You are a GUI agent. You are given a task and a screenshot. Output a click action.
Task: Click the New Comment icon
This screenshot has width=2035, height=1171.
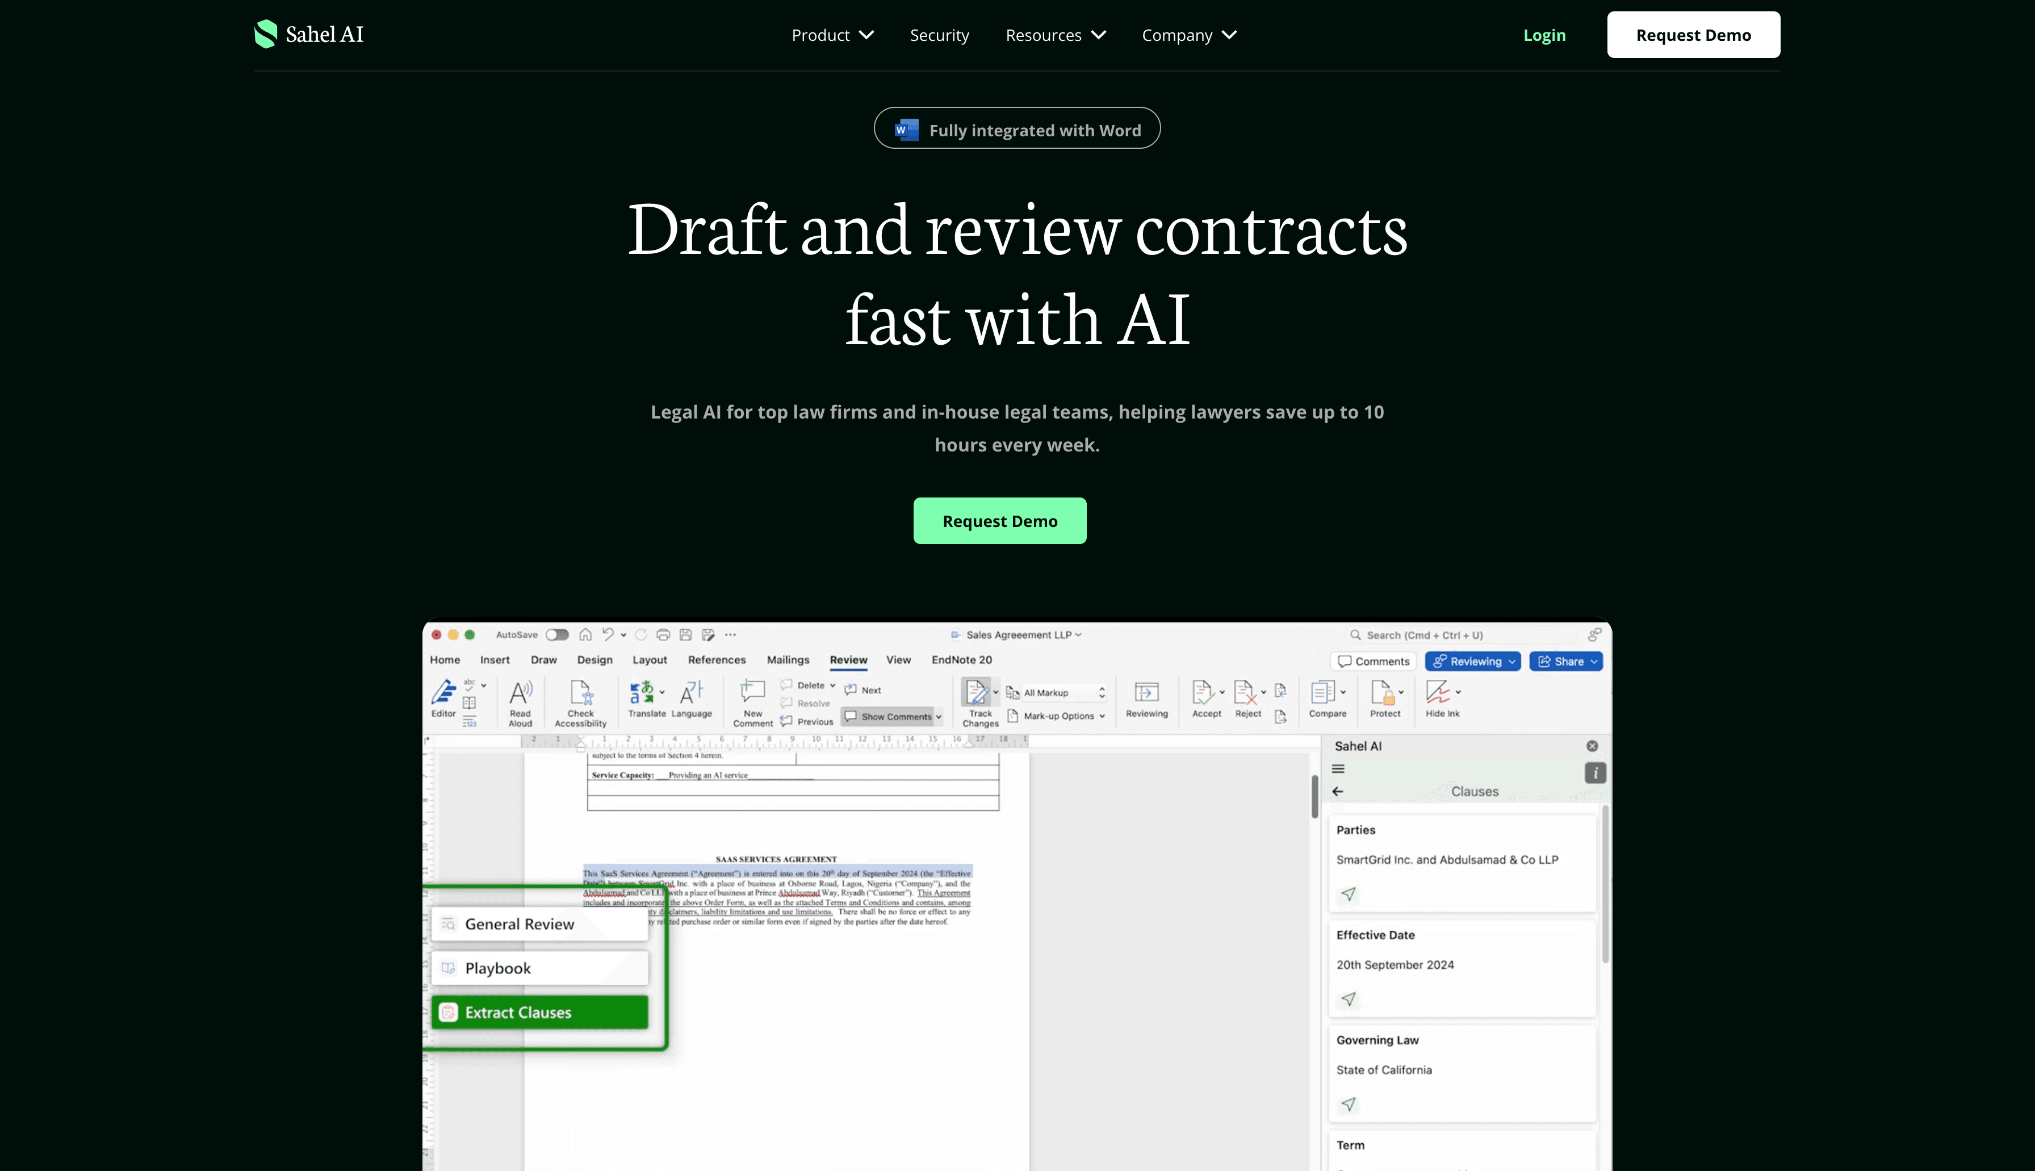click(x=752, y=692)
